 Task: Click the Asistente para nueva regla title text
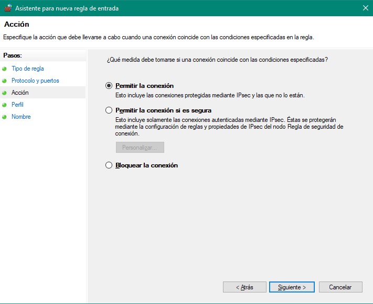[x=66, y=8]
